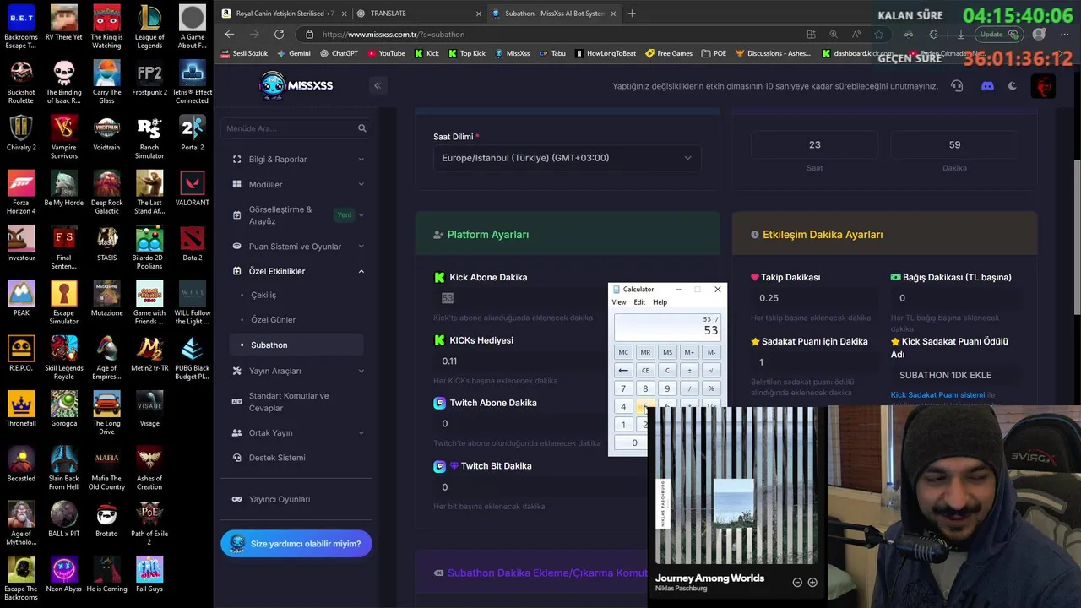Click the headset support icon in header
This screenshot has height=608, width=1081.
pos(957,85)
